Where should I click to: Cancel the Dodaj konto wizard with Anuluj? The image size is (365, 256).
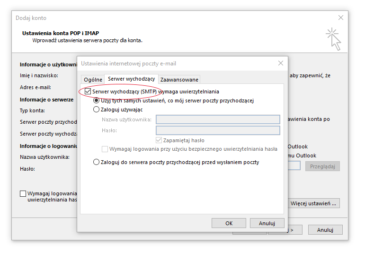point(325,230)
